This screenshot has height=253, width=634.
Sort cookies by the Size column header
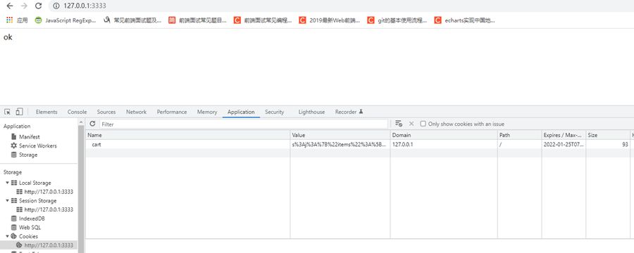[x=608, y=135]
